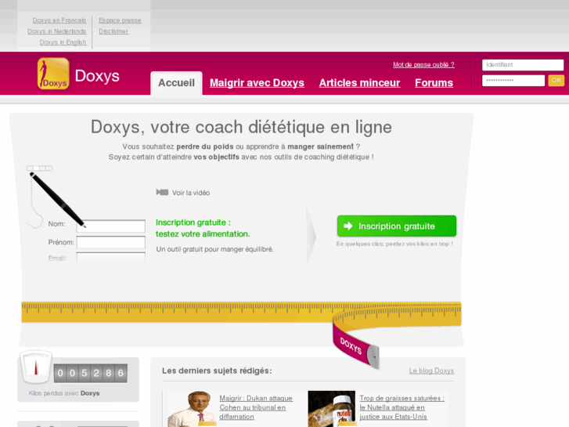Open the Disclaimer link
Image resolution: width=569 pixels, height=427 pixels.
(x=113, y=31)
